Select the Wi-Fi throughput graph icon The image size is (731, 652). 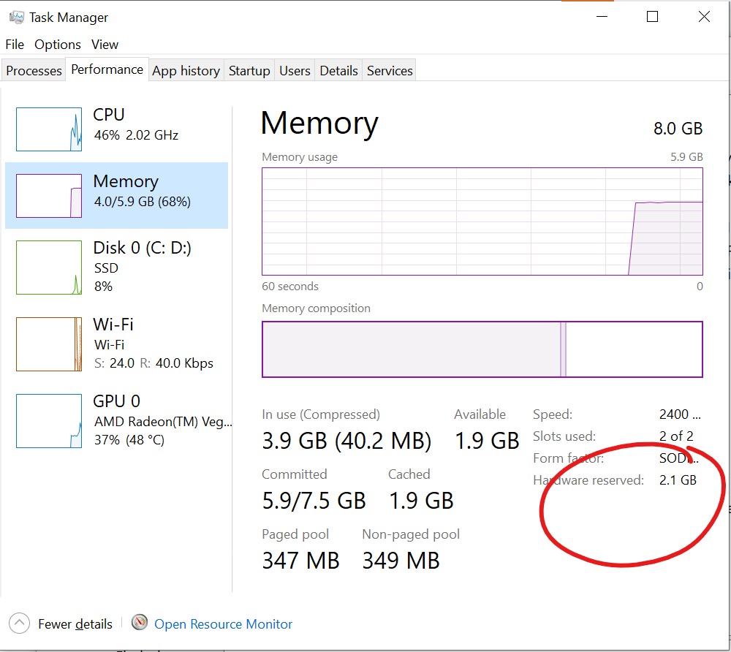click(x=49, y=344)
